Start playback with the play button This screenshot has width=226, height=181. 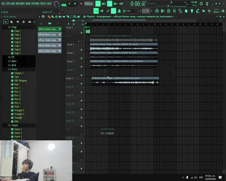(70, 4)
